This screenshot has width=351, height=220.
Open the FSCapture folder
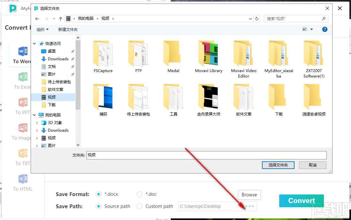(x=103, y=57)
